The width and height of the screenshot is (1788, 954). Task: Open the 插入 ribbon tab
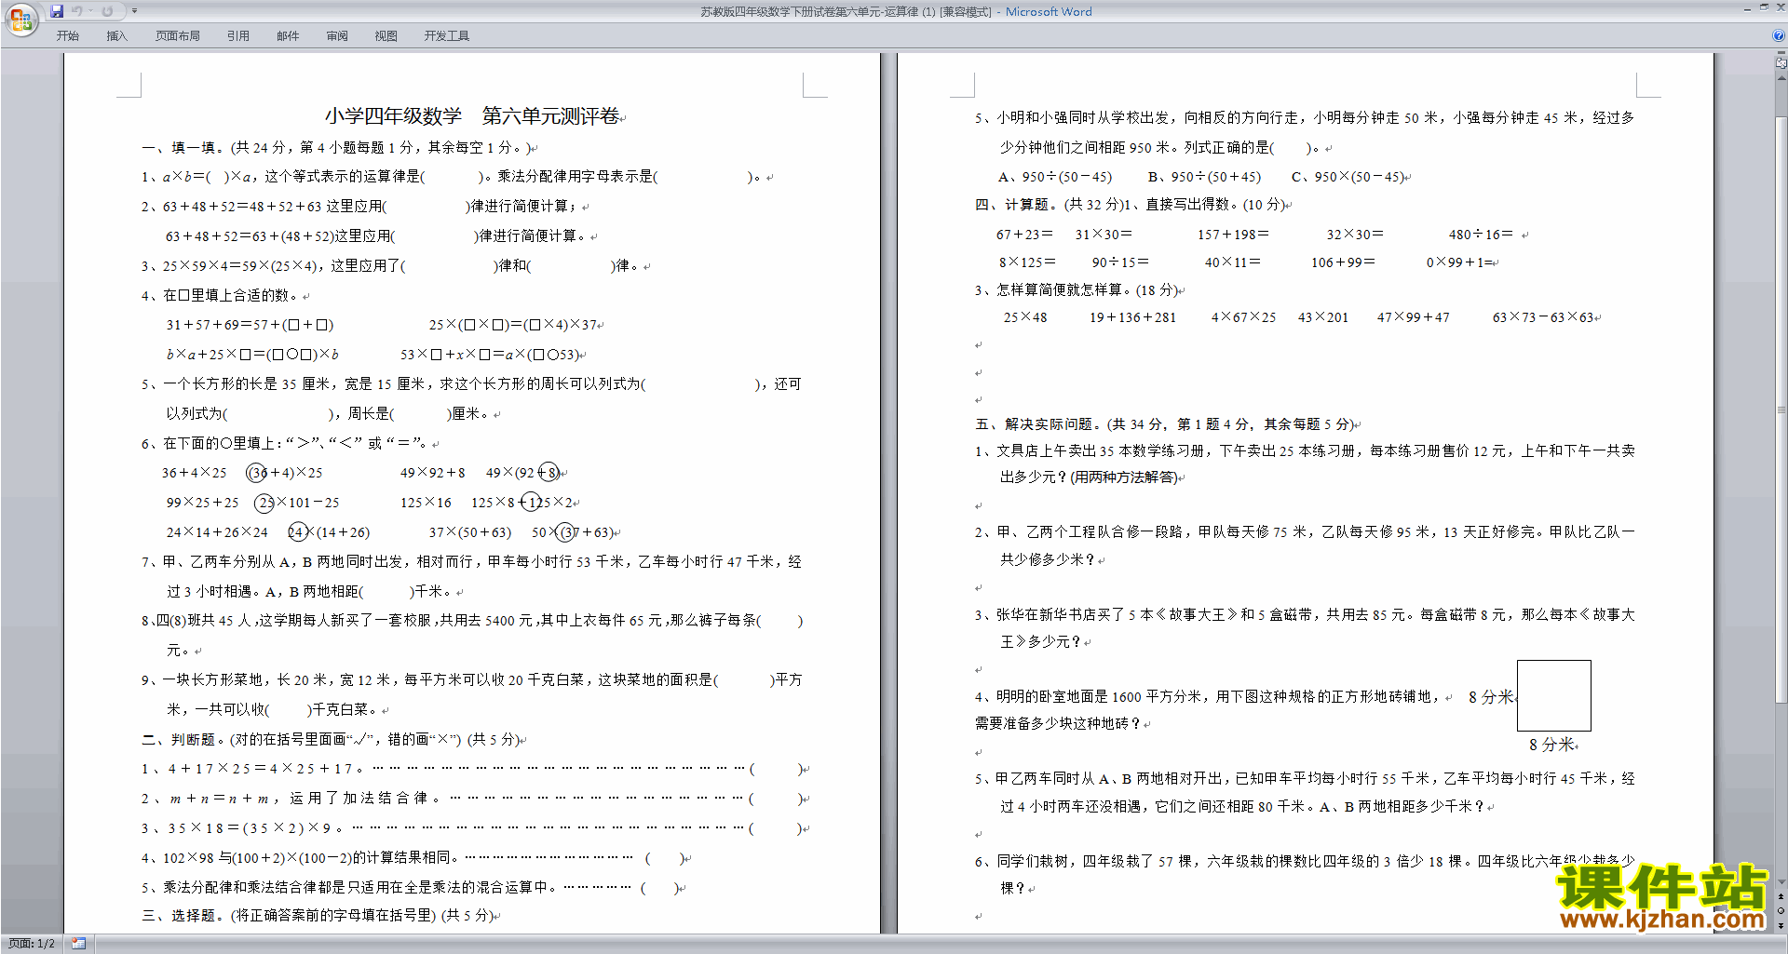click(116, 36)
